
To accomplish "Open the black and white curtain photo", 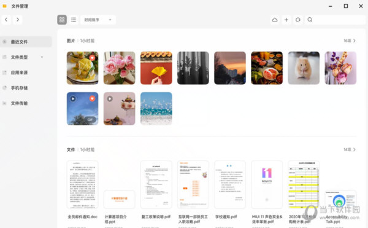I will (x=193, y=68).
